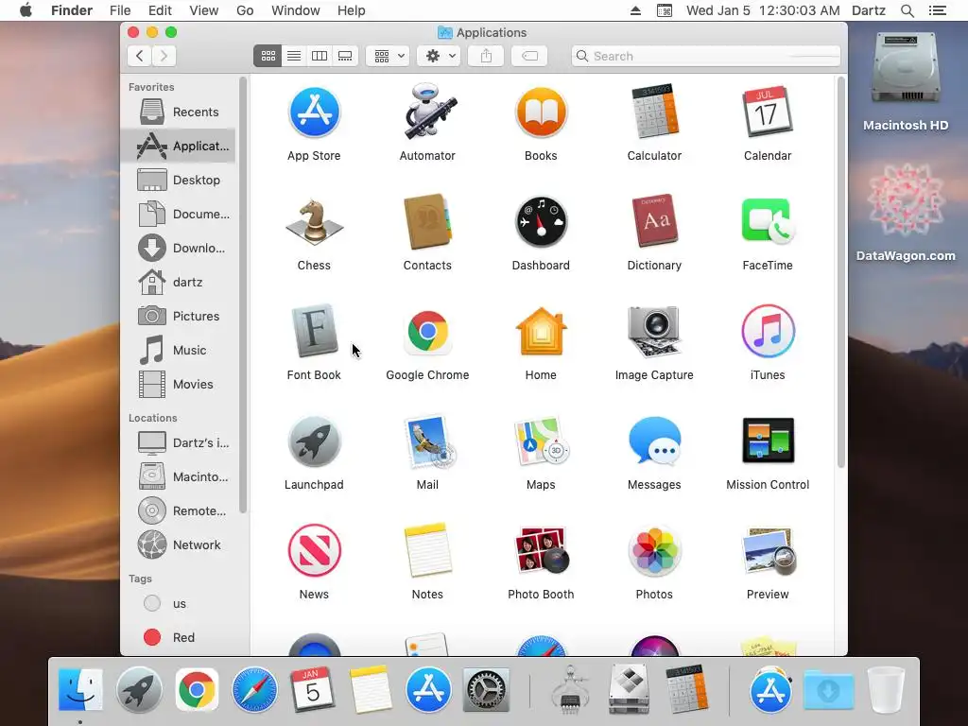Open the gear Action menu dropdown
The image size is (968, 726).
pyautogui.click(x=439, y=56)
